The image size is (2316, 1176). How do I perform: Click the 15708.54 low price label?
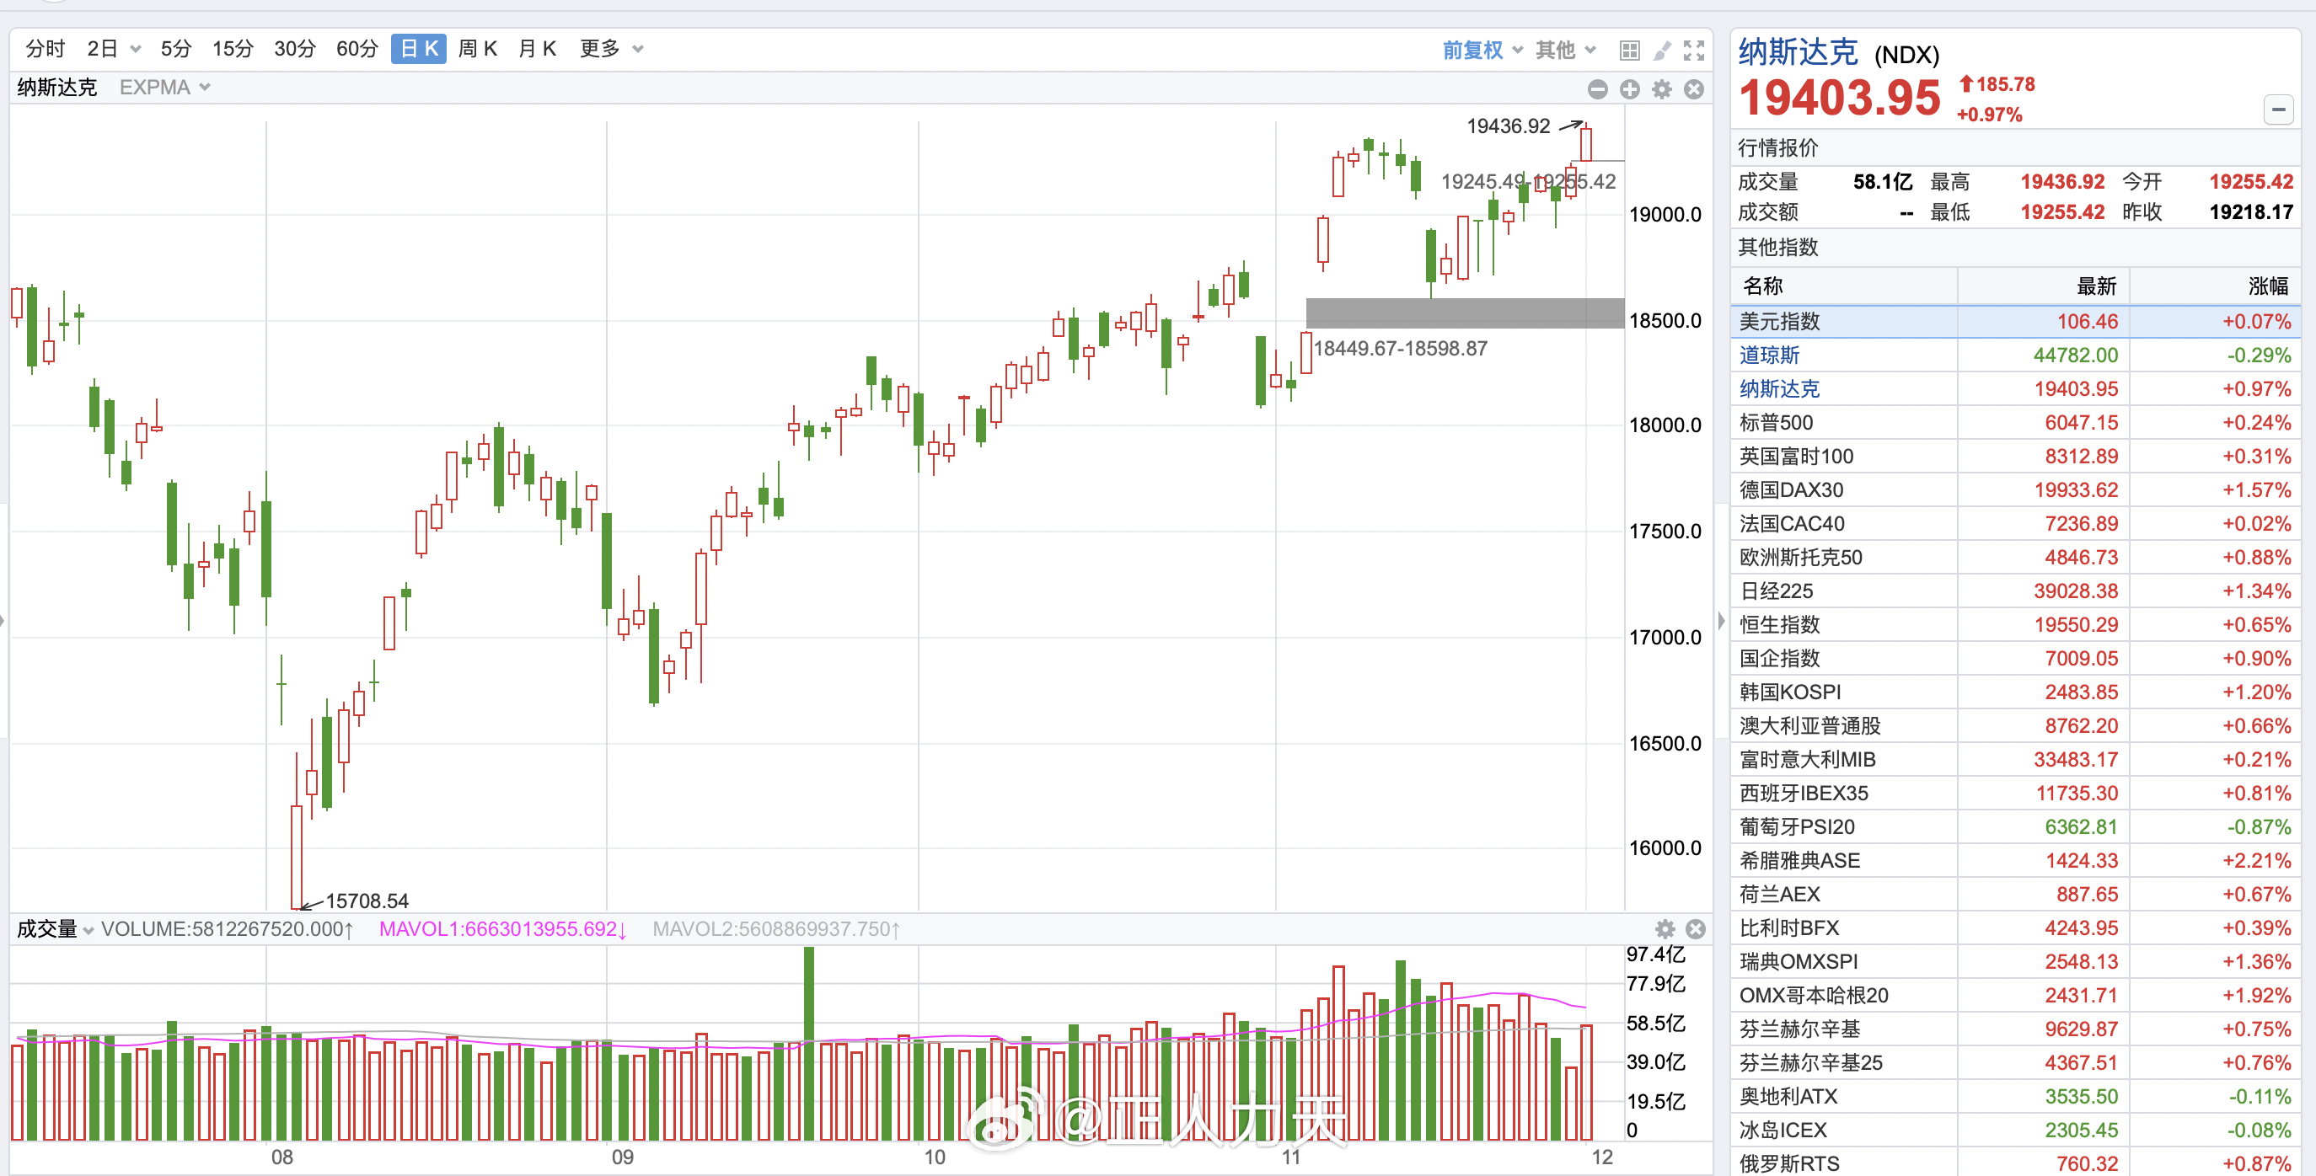[367, 901]
